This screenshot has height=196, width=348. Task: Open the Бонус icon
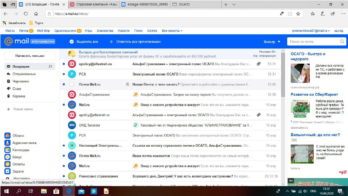7,157
